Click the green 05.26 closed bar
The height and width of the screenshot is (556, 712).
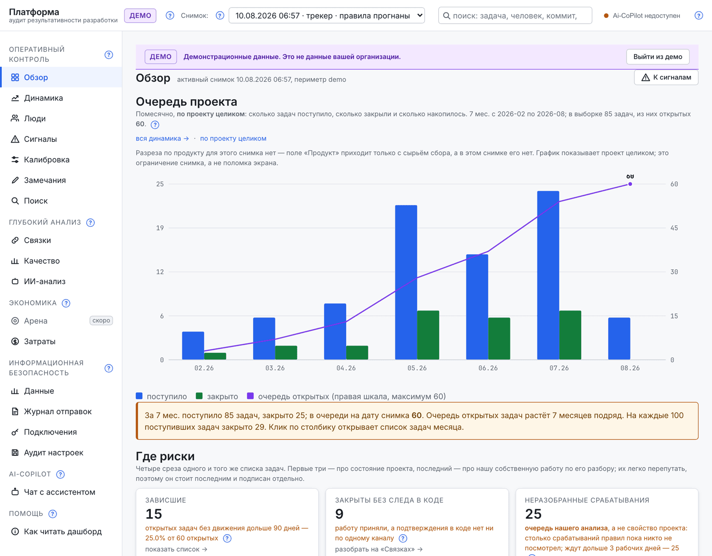[x=428, y=335]
